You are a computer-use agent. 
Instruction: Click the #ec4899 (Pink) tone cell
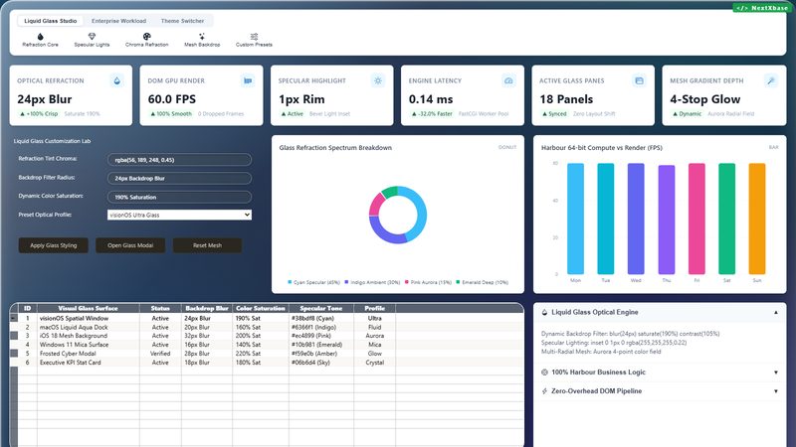click(320, 336)
